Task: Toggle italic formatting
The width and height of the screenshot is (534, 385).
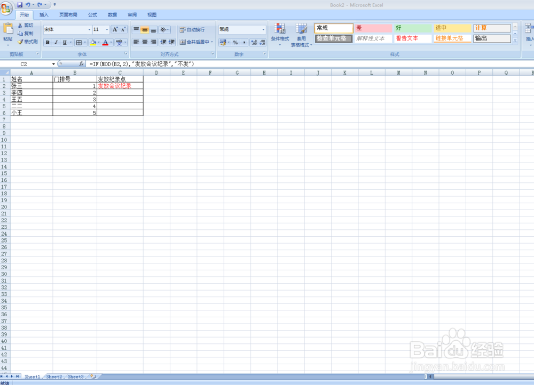Action: (56, 43)
